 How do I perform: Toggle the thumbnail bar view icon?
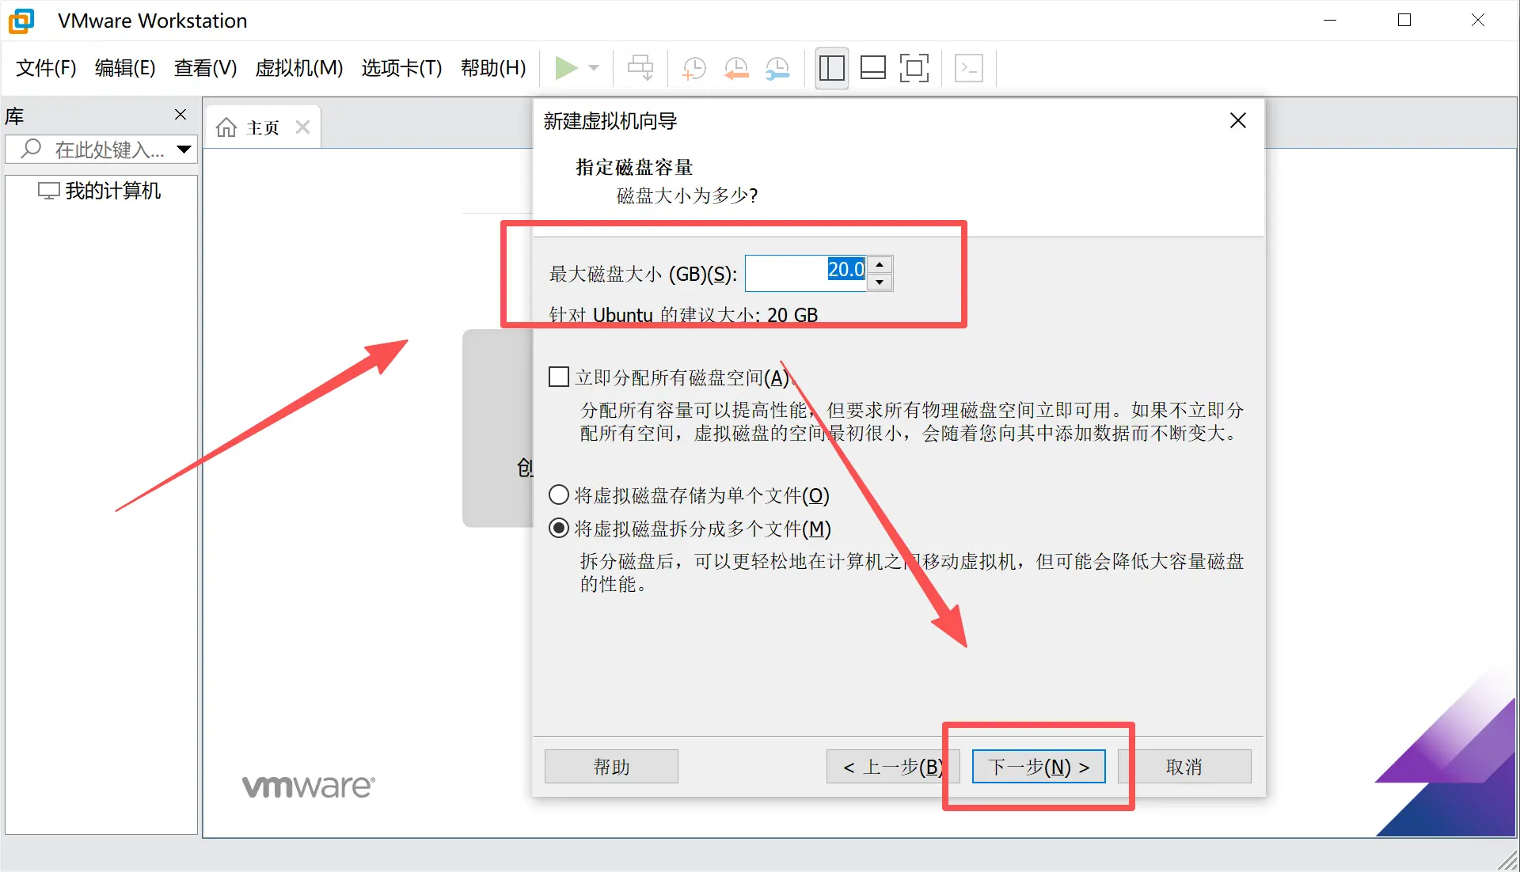tap(872, 68)
